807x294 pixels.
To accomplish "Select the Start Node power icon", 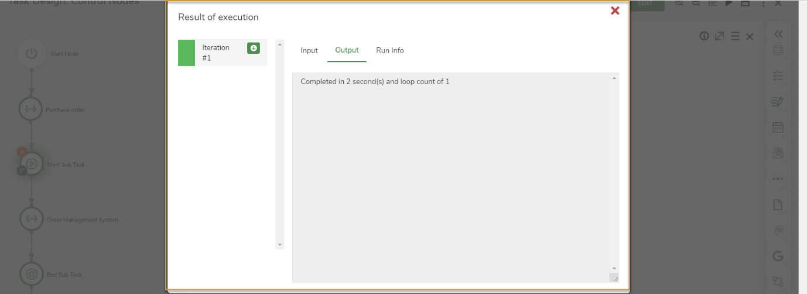I will click(x=32, y=54).
